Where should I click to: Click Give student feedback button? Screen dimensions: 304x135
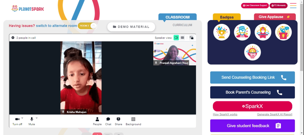coord(252,126)
